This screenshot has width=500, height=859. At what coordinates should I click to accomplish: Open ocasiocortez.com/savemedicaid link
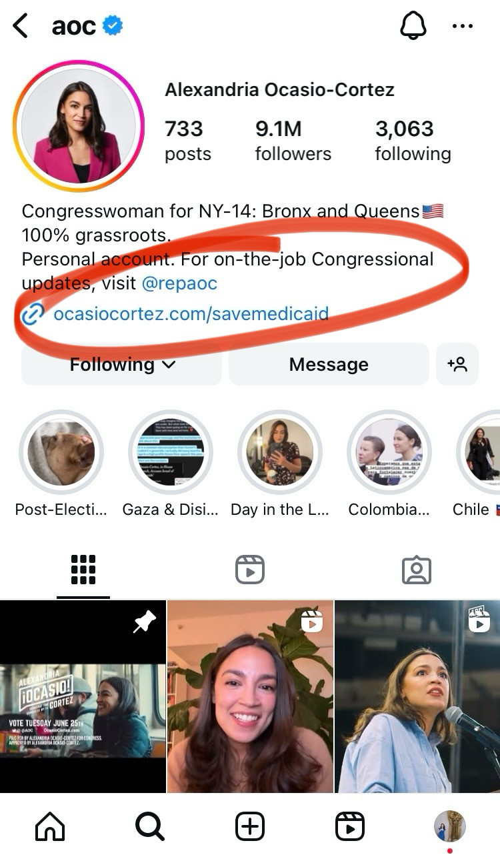191,313
